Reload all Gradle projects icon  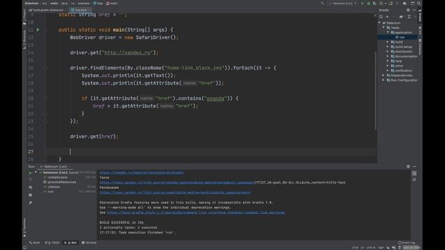click(x=381, y=17)
